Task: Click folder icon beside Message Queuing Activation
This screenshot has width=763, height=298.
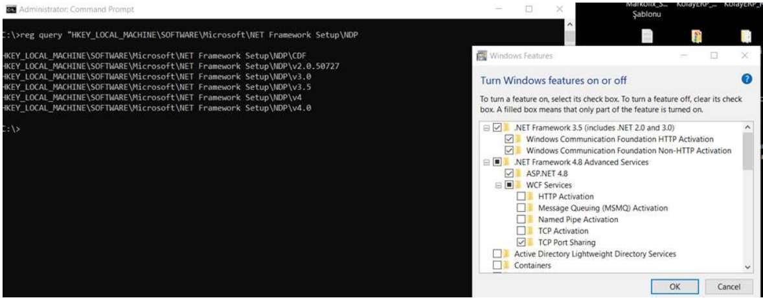Action: [x=531, y=208]
